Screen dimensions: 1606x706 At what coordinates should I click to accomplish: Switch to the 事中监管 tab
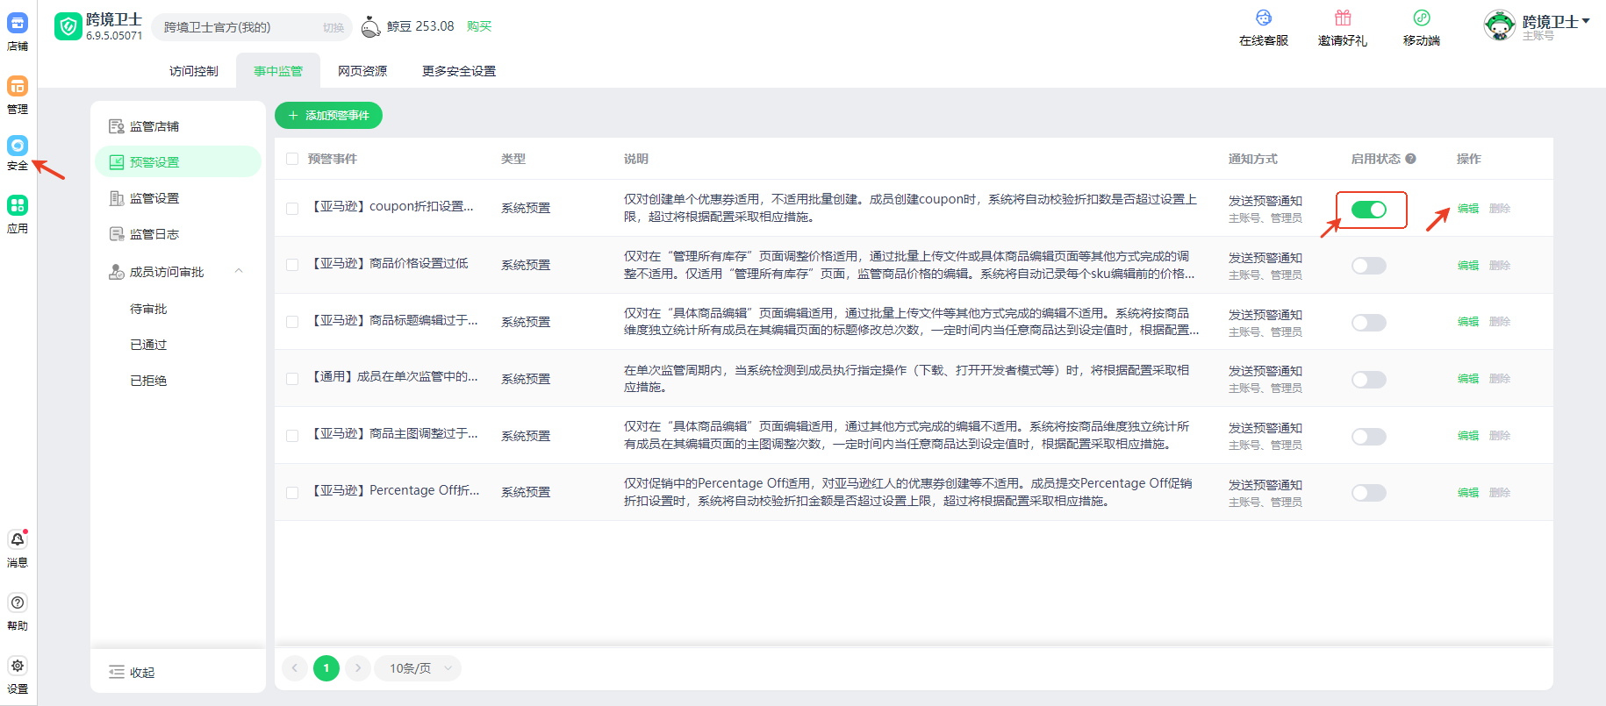click(x=278, y=71)
